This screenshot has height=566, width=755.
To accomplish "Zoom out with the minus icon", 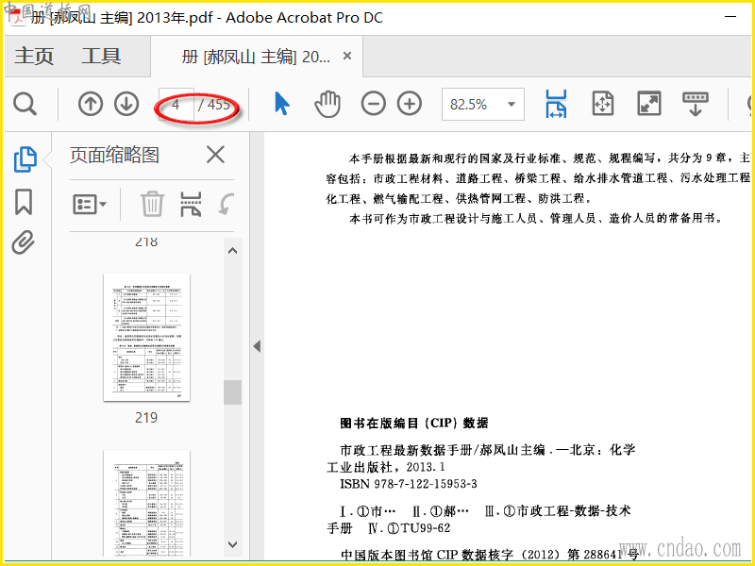I will click(x=373, y=104).
